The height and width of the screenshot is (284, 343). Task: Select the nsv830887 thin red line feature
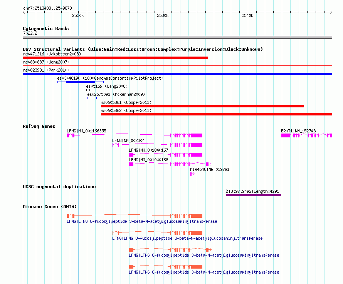[x=177, y=65]
